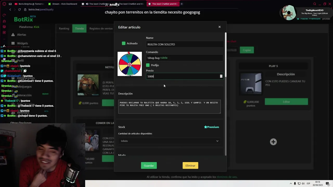This screenshot has width=333, height=187.
Task: Click the Comando input field
Action: [185, 58]
